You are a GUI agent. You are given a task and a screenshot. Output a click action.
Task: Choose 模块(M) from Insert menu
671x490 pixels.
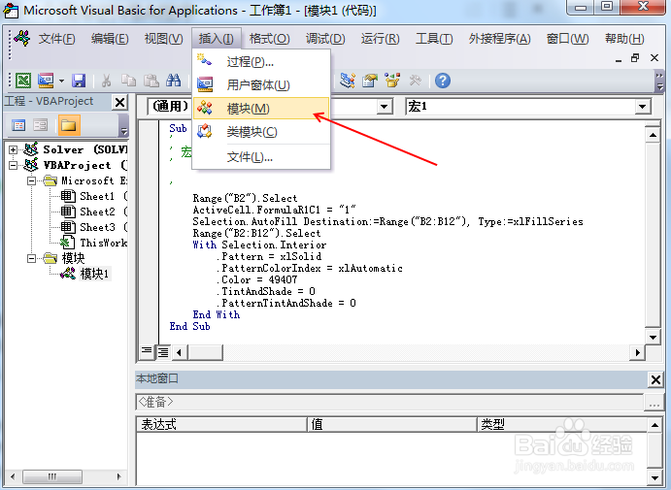tap(261, 108)
